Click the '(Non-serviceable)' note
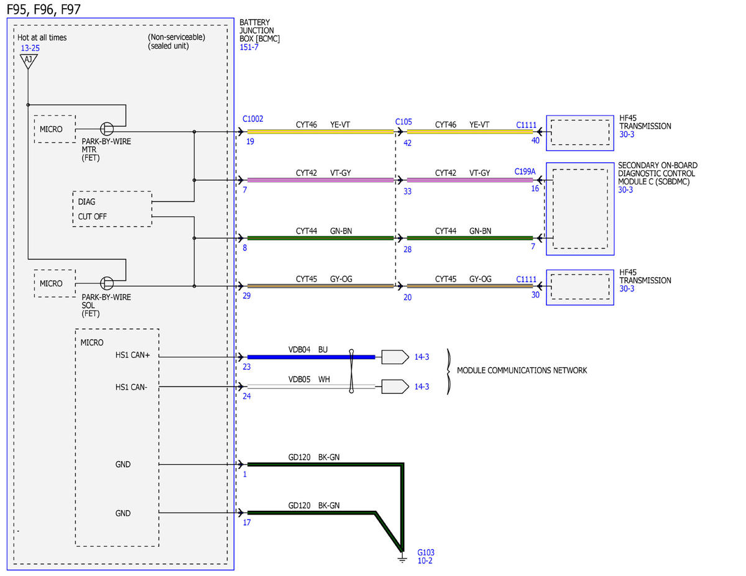 (x=177, y=37)
